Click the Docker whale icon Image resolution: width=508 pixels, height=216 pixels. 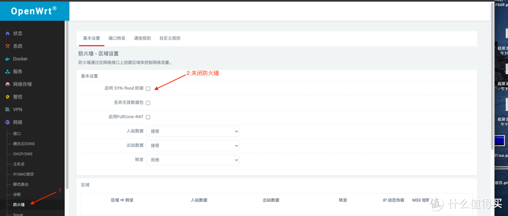tap(8, 59)
